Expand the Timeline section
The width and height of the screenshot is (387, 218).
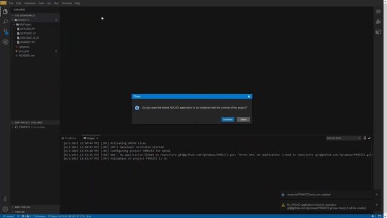tap(35, 212)
